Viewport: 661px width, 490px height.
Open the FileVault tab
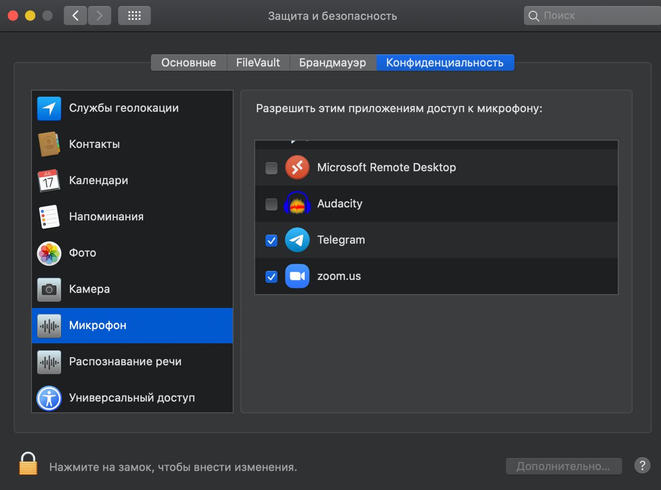tap(258, 63)
